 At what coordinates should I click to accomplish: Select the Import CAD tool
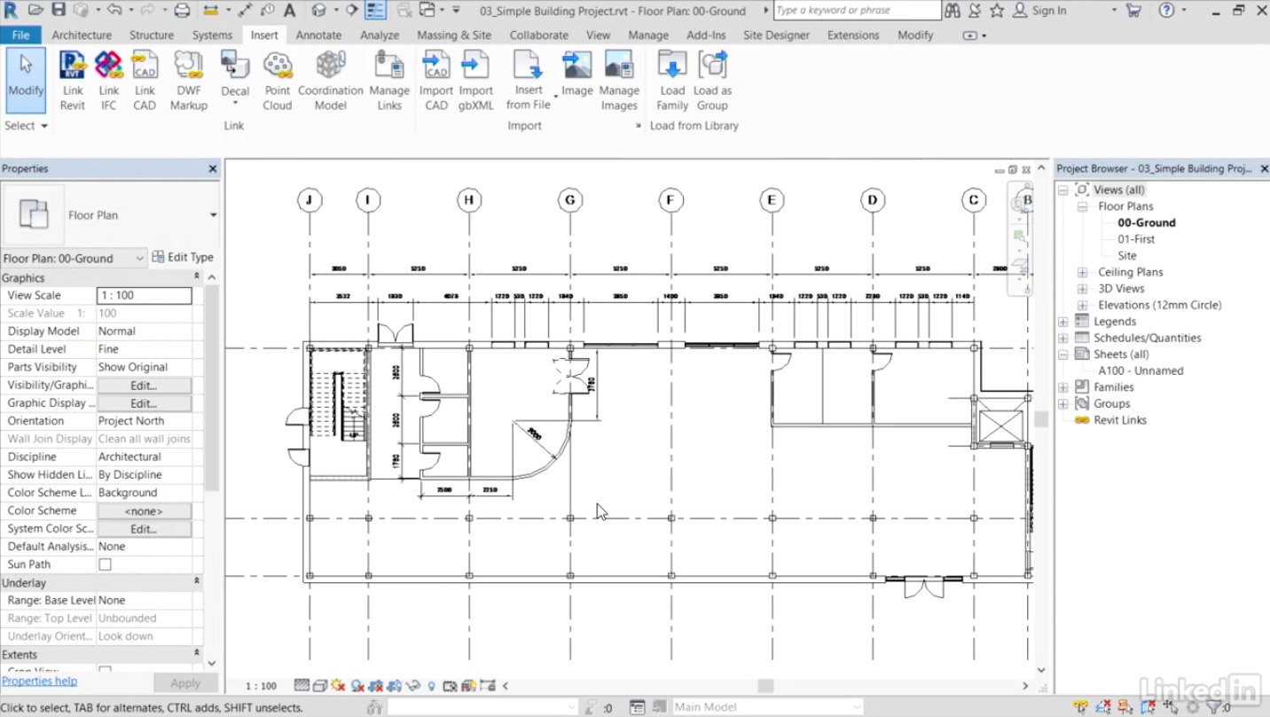[435, 80]
